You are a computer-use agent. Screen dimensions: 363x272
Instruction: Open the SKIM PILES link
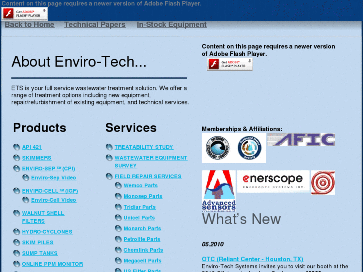tap(38, 243)
